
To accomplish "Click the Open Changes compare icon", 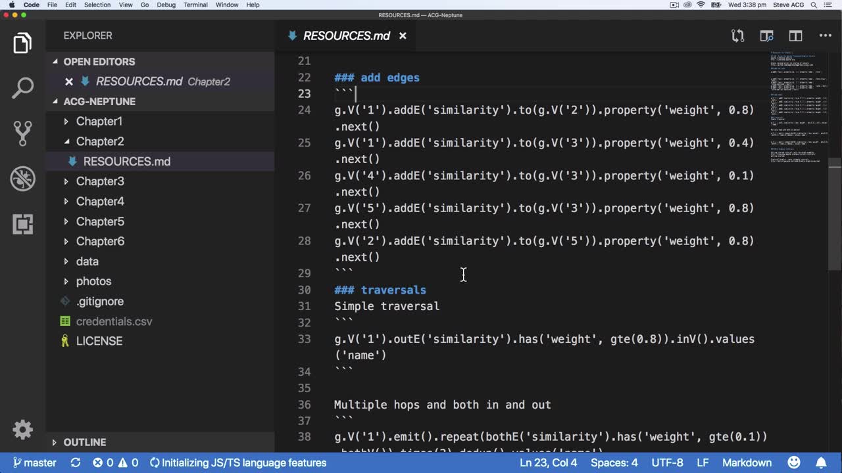I will [737, 36].
